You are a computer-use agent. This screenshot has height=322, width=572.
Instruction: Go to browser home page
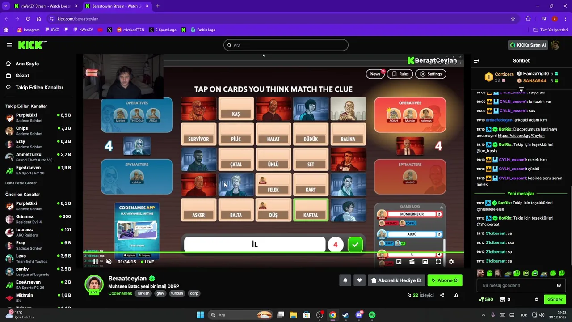pyautogui.click(x=38, y=19)
